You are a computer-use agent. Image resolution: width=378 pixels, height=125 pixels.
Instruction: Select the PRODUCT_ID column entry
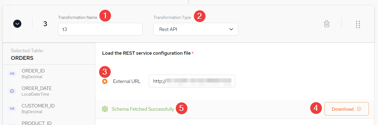(49, 121)
